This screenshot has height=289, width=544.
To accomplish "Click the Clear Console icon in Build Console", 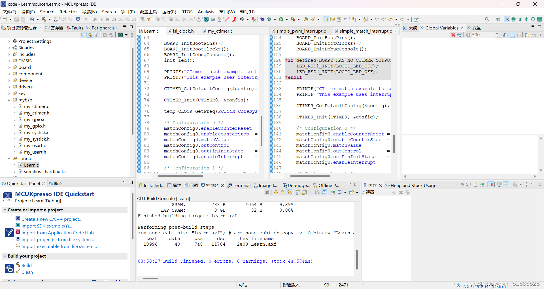I will 317,192.
